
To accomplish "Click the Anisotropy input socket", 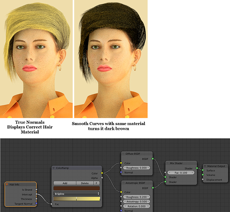I will [x=121, y=201].
